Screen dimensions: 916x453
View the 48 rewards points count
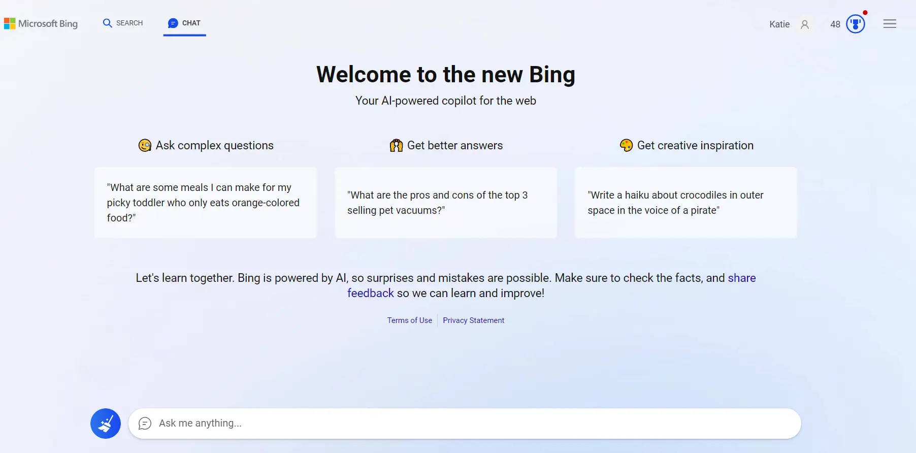click(x=835, y=24)
